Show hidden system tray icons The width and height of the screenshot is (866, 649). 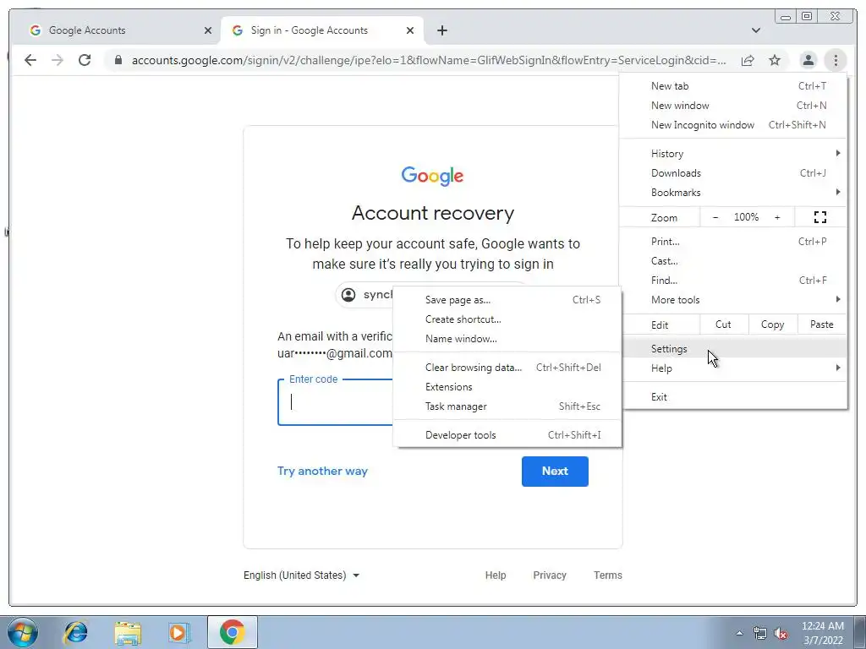(739, 632)
